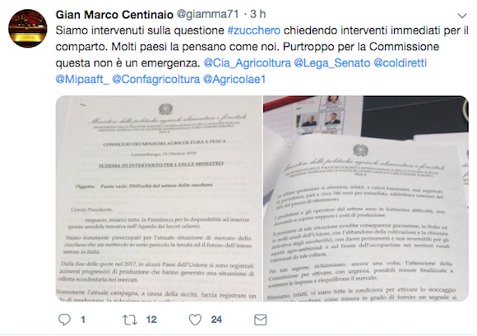Viewport: 477px width, 336px height.
Task: Show the 24 likes count
Action: (216, 320)
